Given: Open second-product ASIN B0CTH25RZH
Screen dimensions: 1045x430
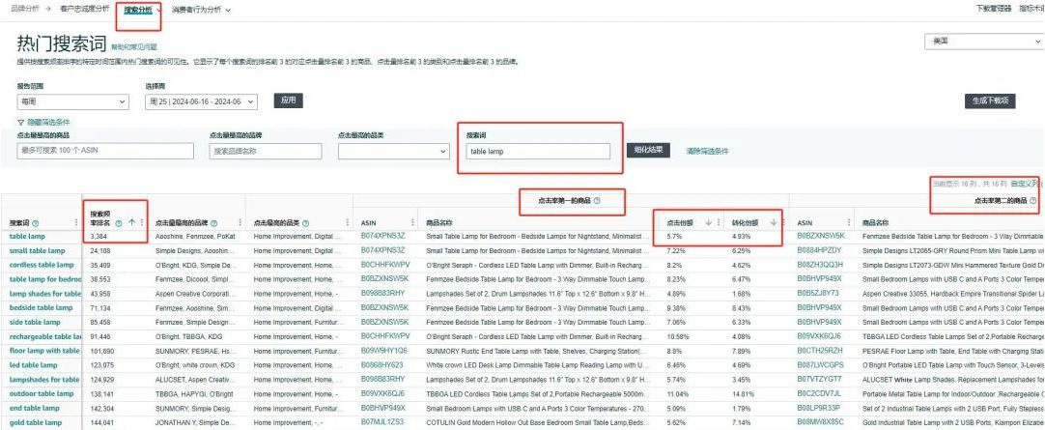Looking at the screenshot, I should coord(820,351).
